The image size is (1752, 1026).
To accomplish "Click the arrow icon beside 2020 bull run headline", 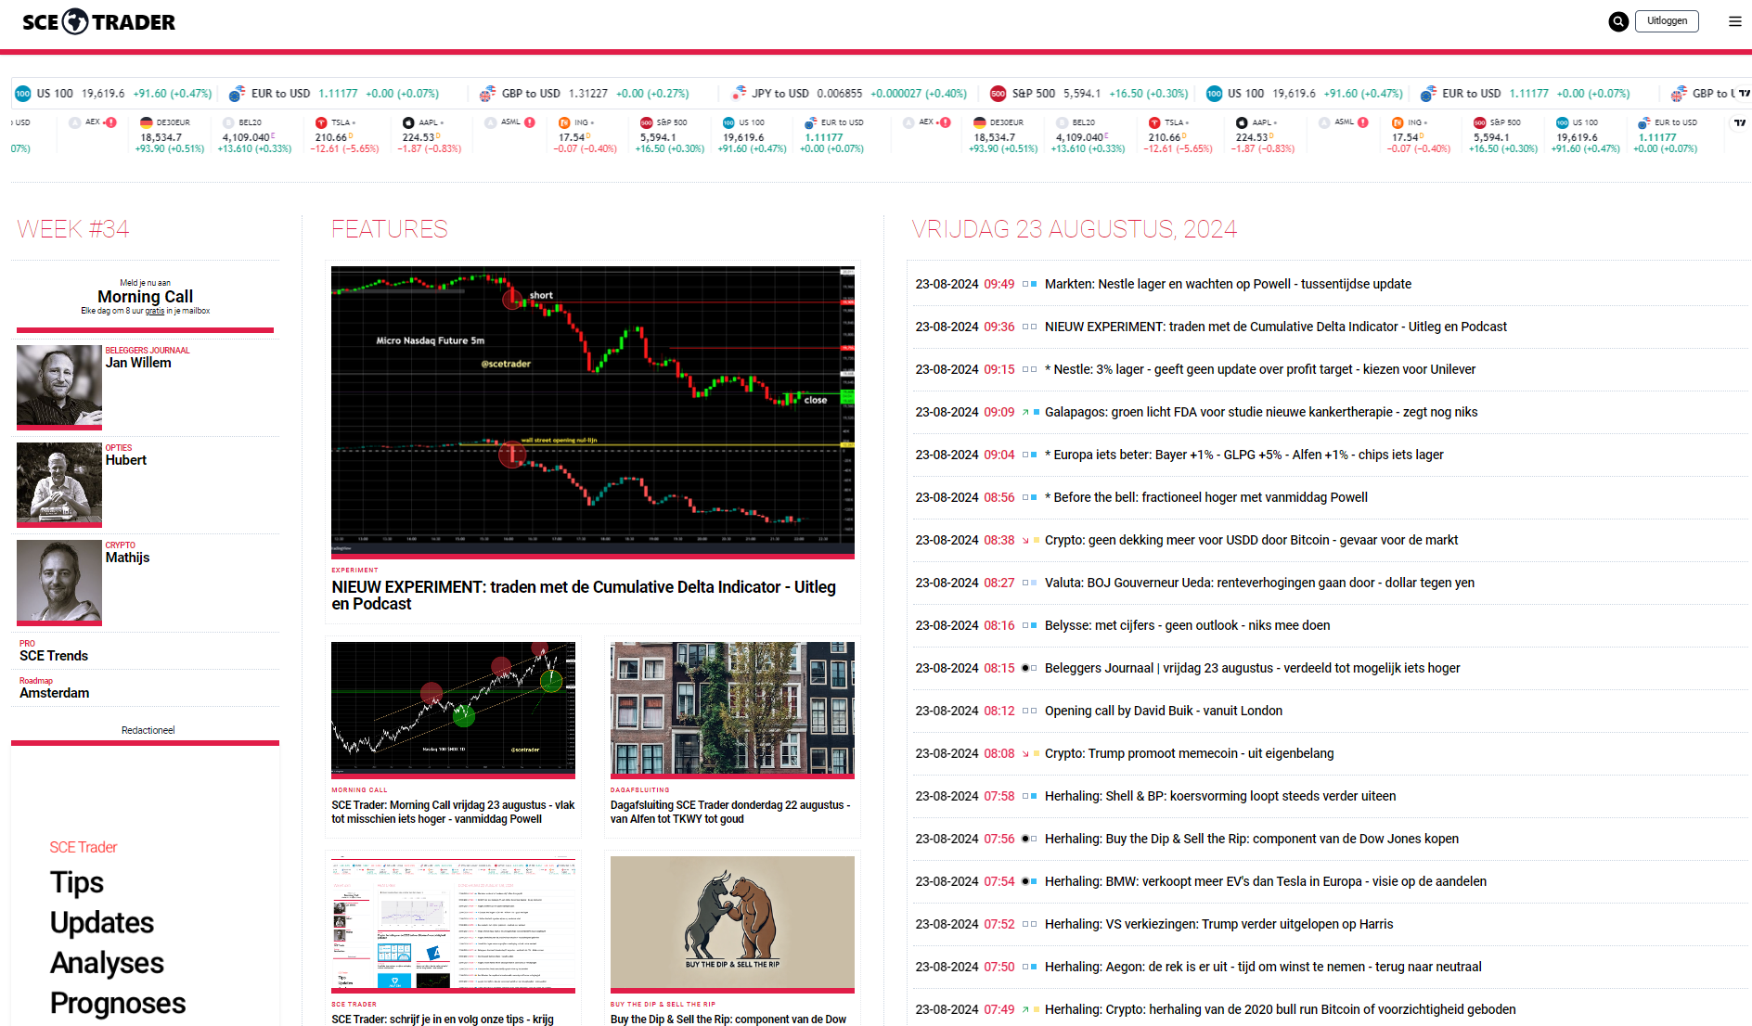I will point(1025,1010).
